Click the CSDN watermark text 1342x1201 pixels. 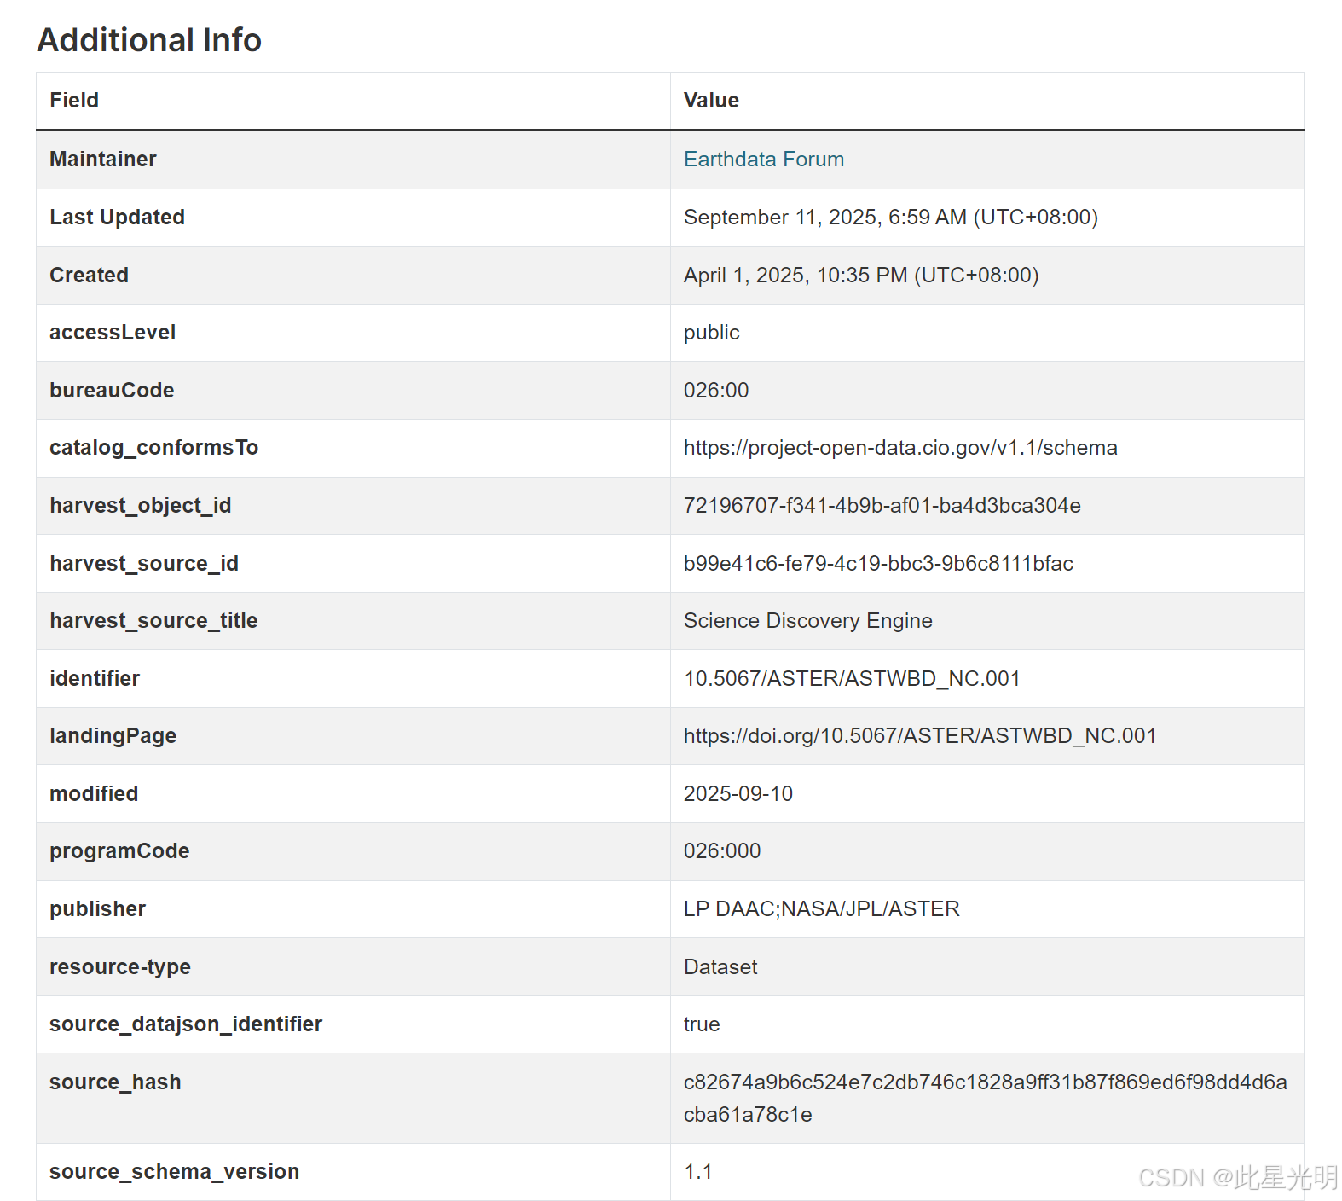(x=1237, y=1178)
